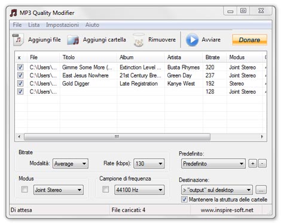The height and width of the screenshot is (223, 281).
Task: Click the horizontal scrollbar right arrow
Action: coord(262,137)
